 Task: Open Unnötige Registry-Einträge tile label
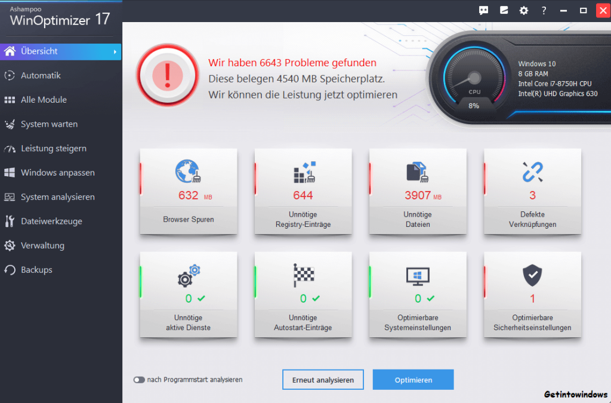303,220
